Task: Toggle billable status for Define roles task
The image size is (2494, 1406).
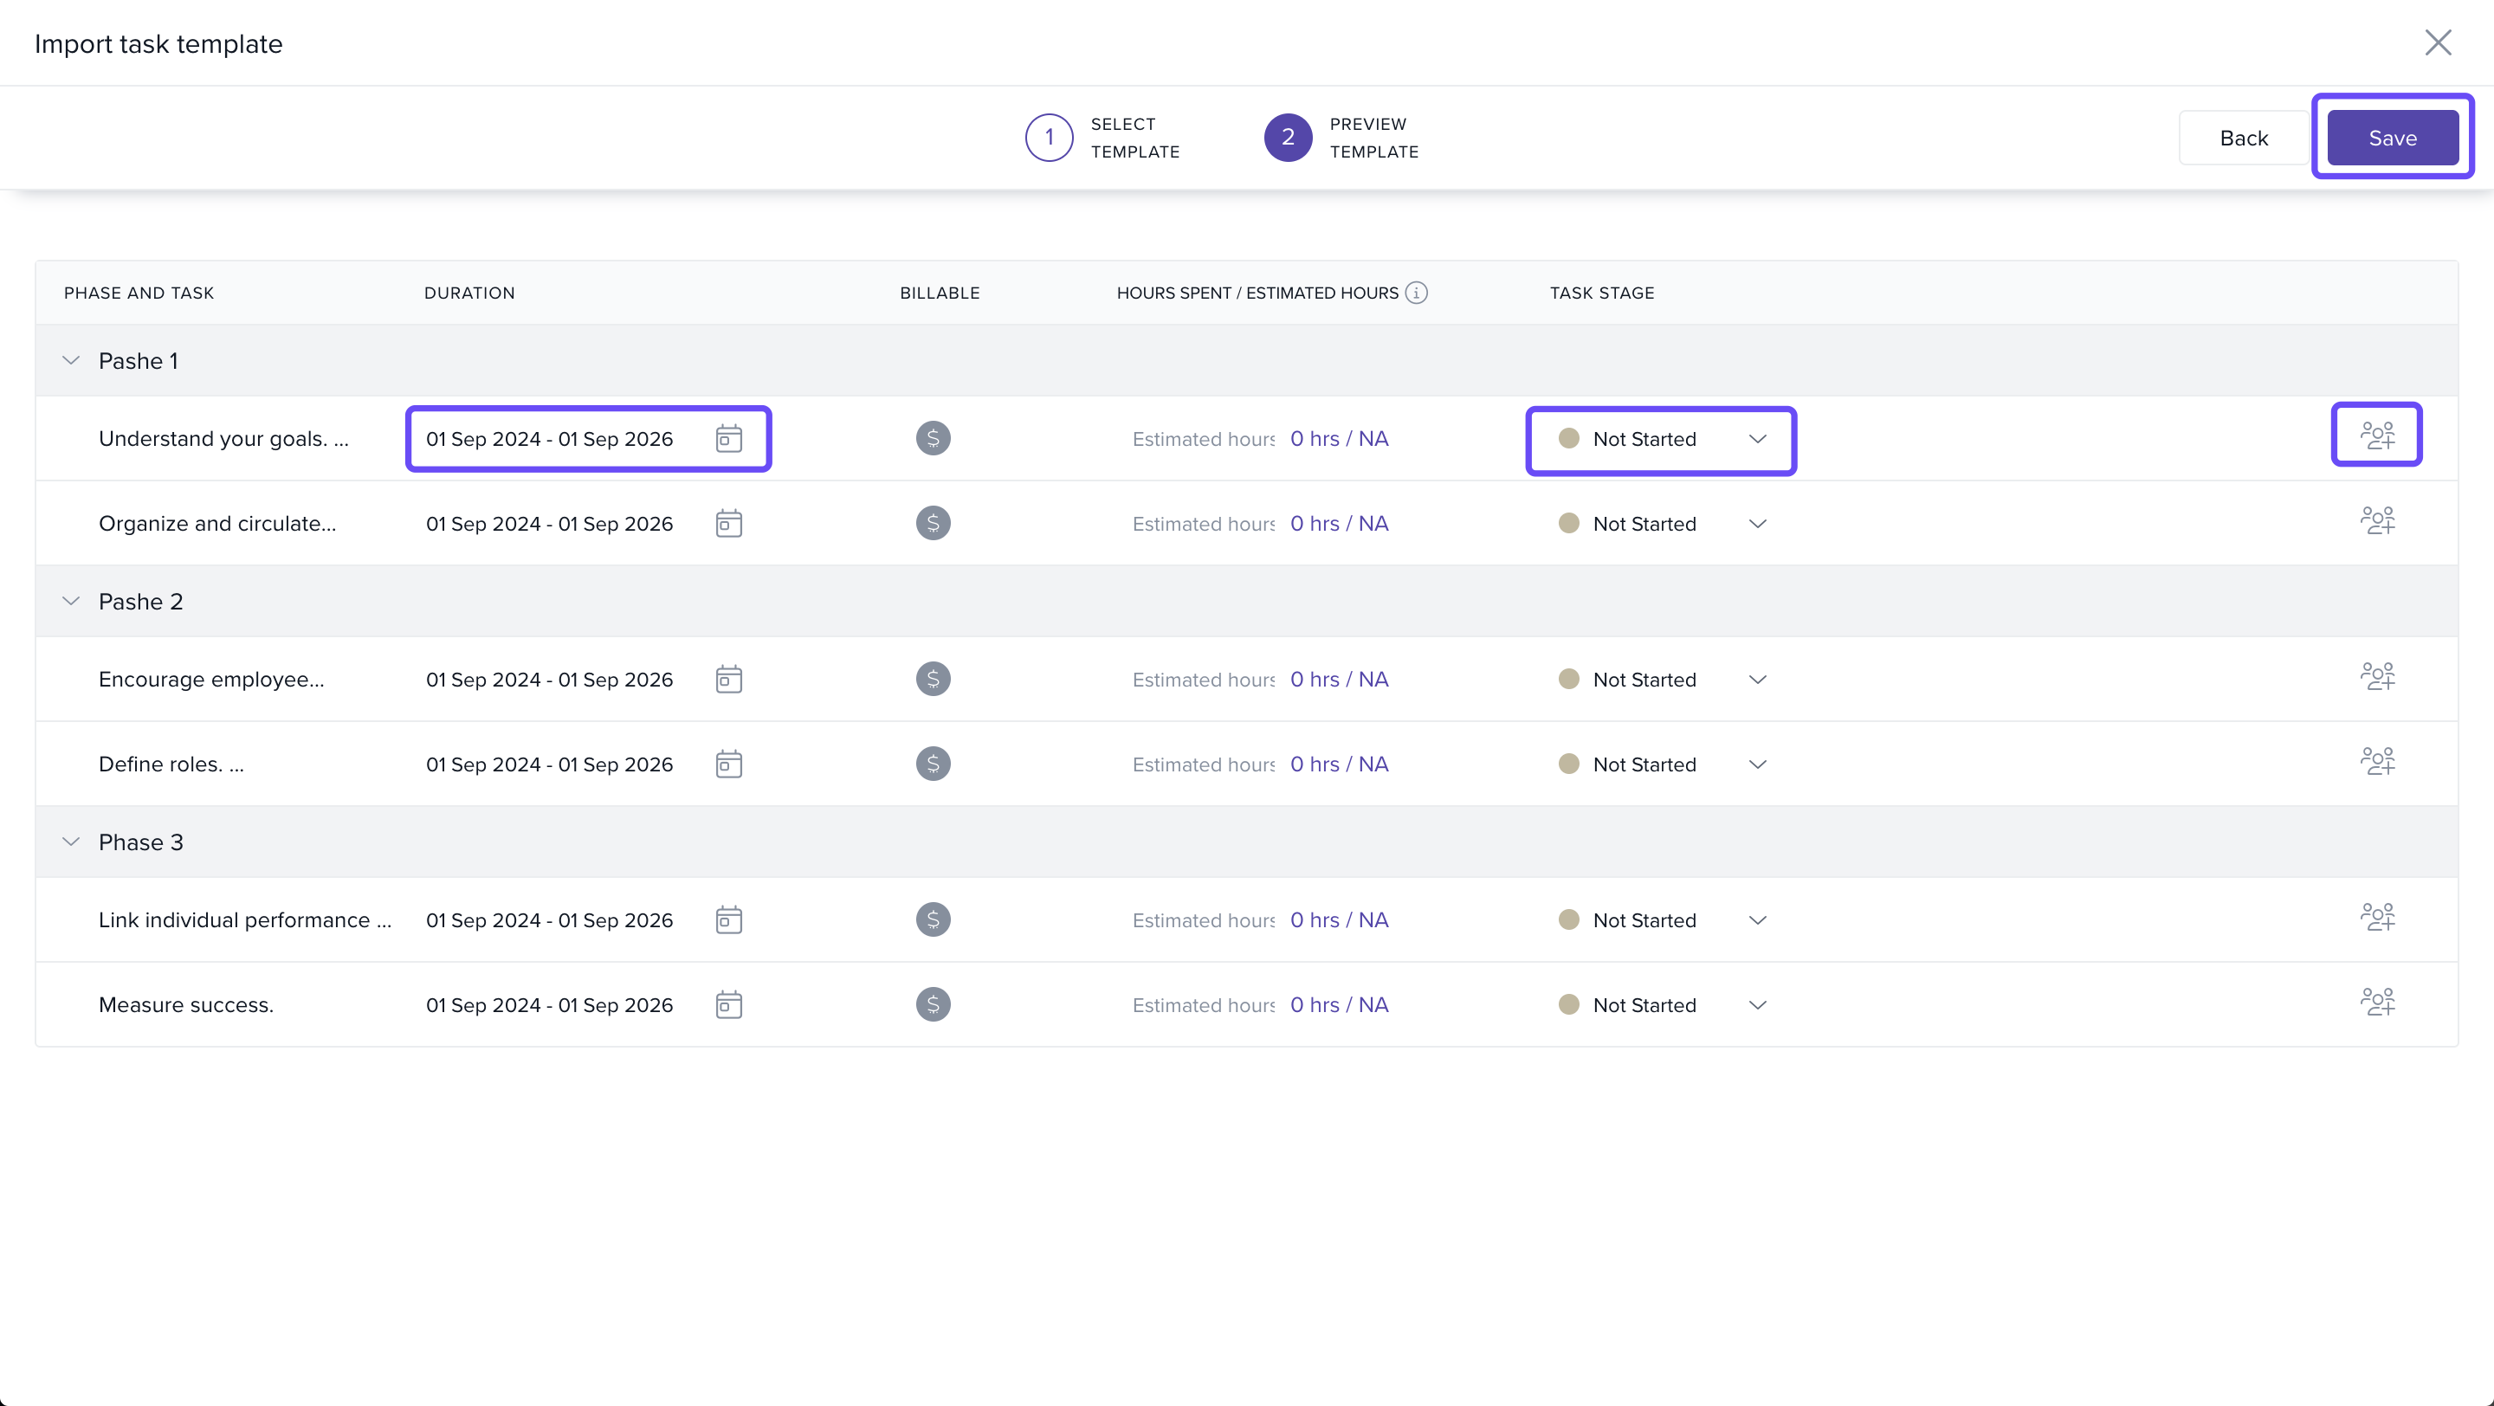Action: pyautogui.click(x=933, y=764)
